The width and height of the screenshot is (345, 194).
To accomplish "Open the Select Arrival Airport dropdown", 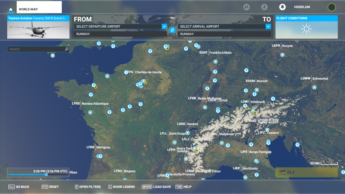I will 224,26.
